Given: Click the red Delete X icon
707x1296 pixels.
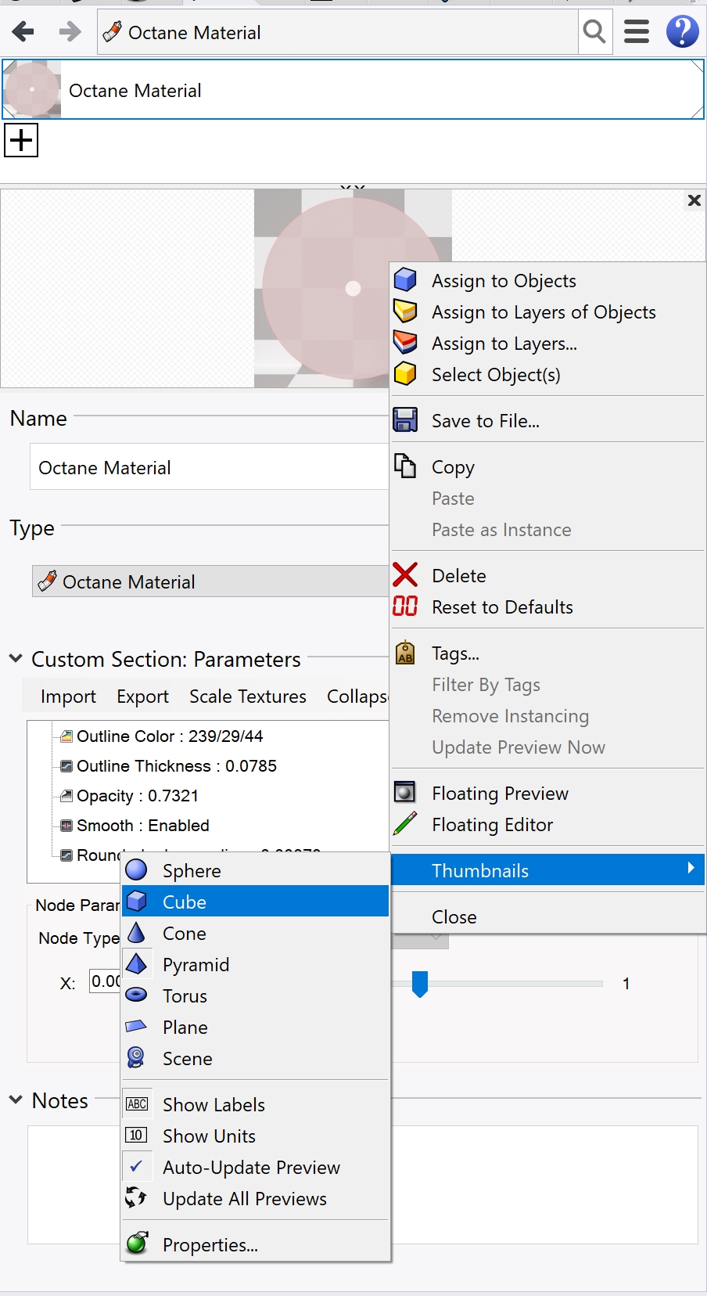Looking at the screenshot, I should 405,575.
